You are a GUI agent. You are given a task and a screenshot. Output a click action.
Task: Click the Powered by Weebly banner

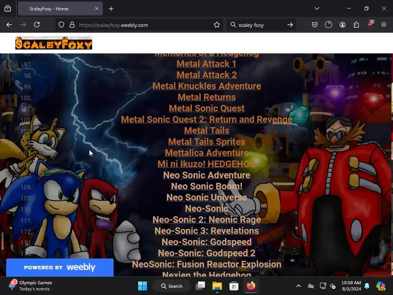pos(59,267)
